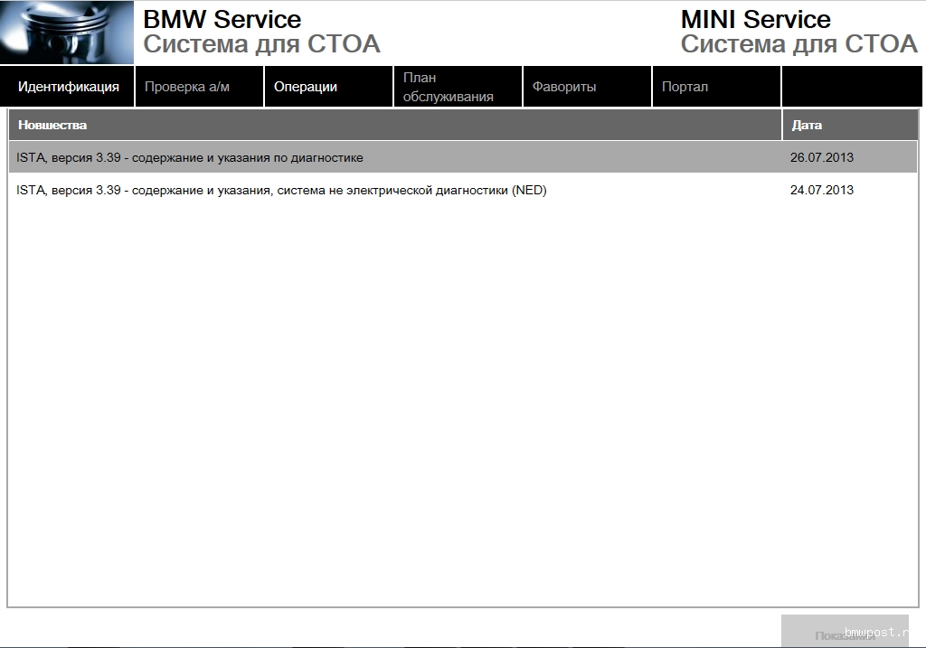Open the План обслуживания tab
The width and height of the screenshot is (926, 648).
(457, 87)
